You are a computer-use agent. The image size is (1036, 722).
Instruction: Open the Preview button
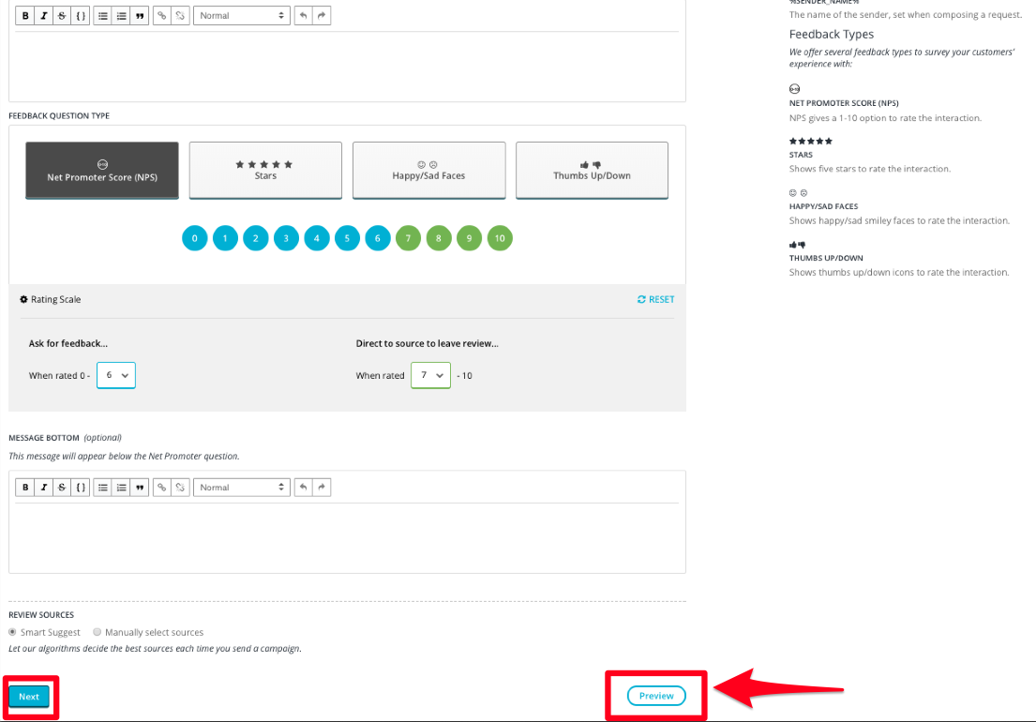pos(656,696)
